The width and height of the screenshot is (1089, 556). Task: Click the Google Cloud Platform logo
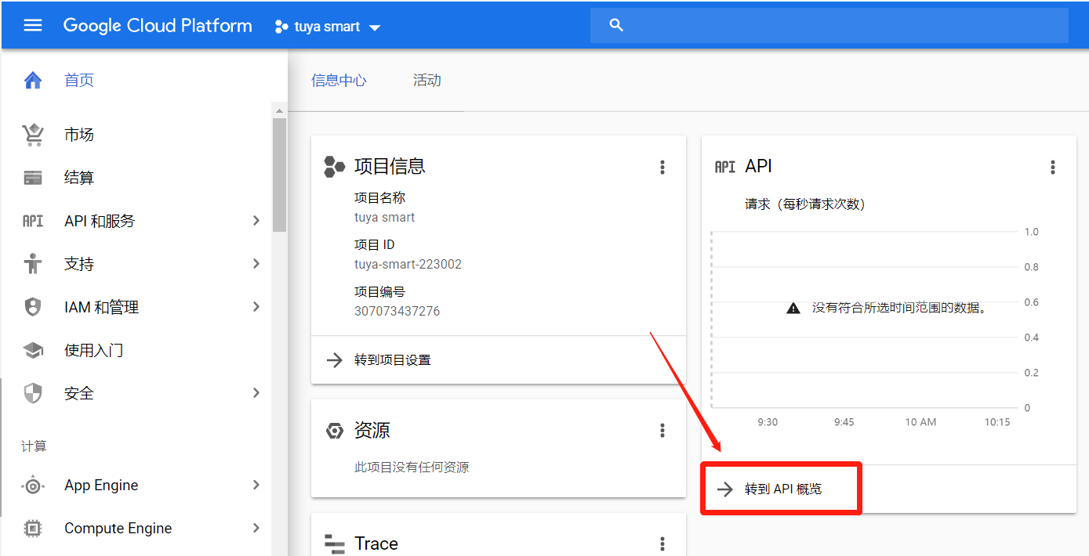[158, 26]
